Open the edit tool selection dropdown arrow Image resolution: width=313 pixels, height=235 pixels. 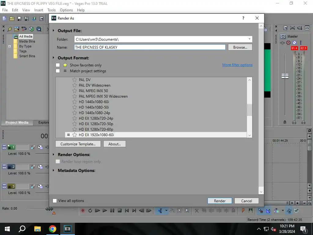click(166, 211)
